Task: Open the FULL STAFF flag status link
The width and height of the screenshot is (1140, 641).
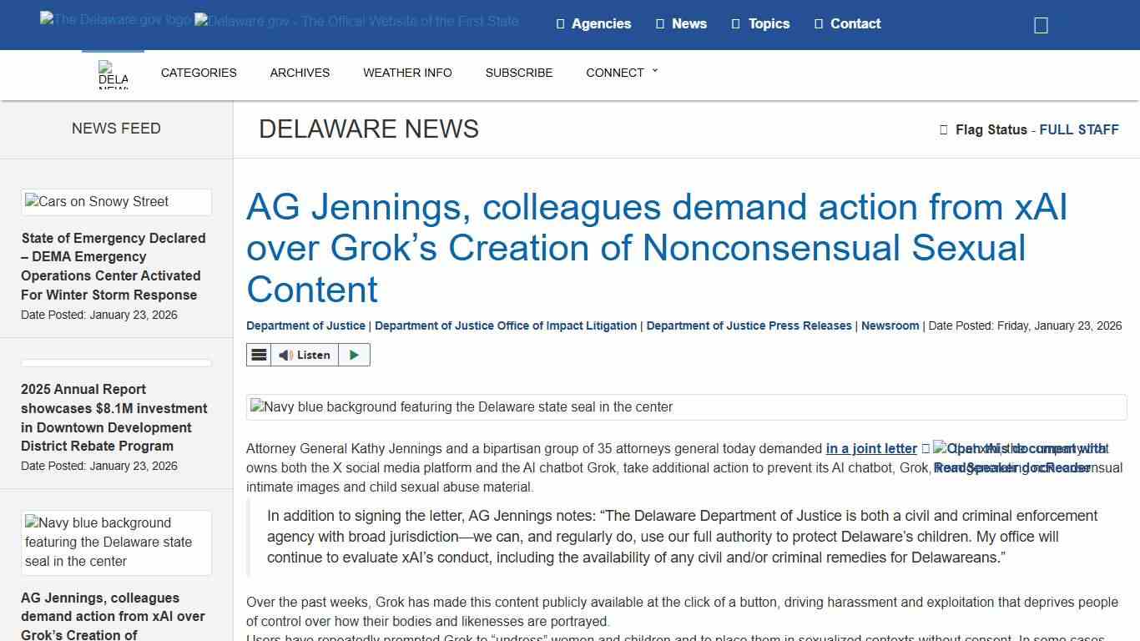Action: 1079,129
